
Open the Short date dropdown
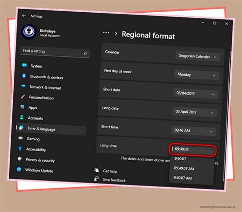(x=196, y=94)
